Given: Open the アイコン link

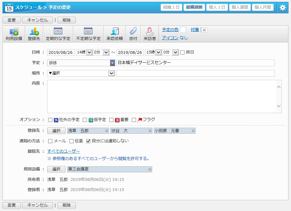Looking at the screenshot, I should pos(170,38).
